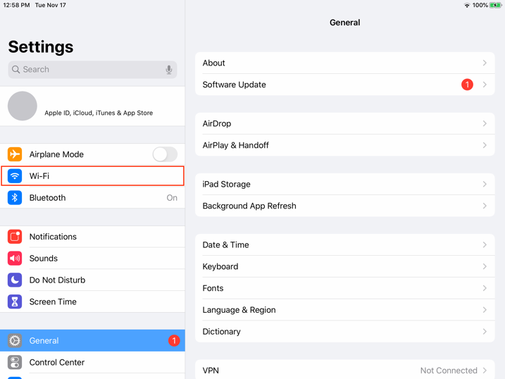The height and width of the screenshot is (379, 505).
Task: Open Dictionary settings
Action: coord(345,332)
